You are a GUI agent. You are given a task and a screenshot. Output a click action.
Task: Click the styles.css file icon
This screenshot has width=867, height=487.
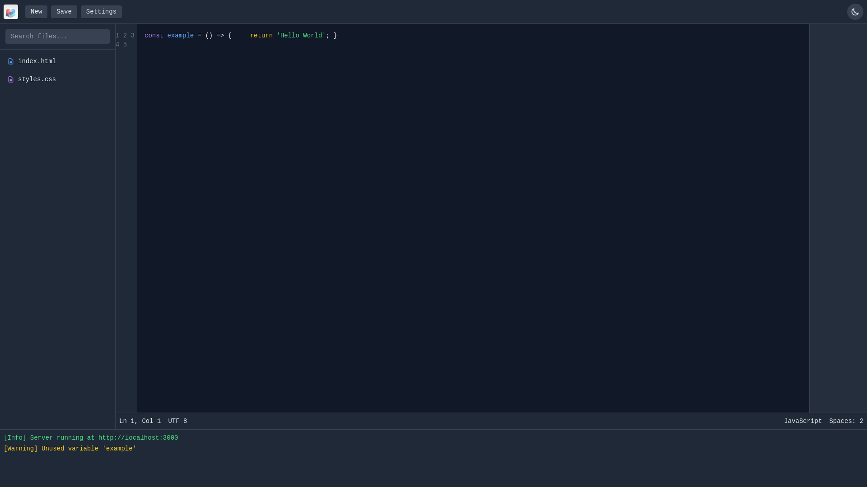tap(11, 79)
